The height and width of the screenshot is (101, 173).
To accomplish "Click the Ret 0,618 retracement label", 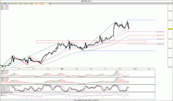I will (160, 39).
